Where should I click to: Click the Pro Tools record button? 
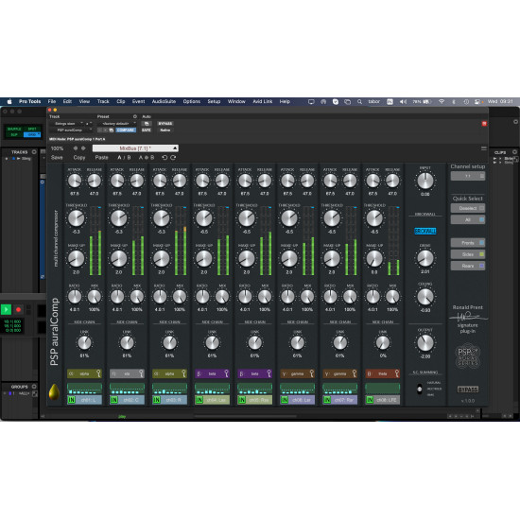point(18,309)
